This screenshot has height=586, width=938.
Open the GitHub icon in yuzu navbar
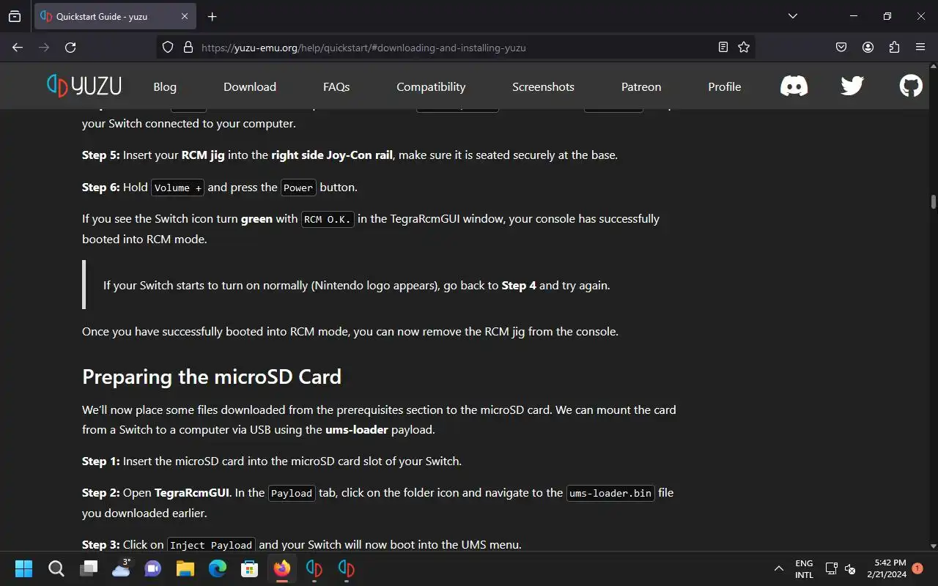(x=911, y=86)
